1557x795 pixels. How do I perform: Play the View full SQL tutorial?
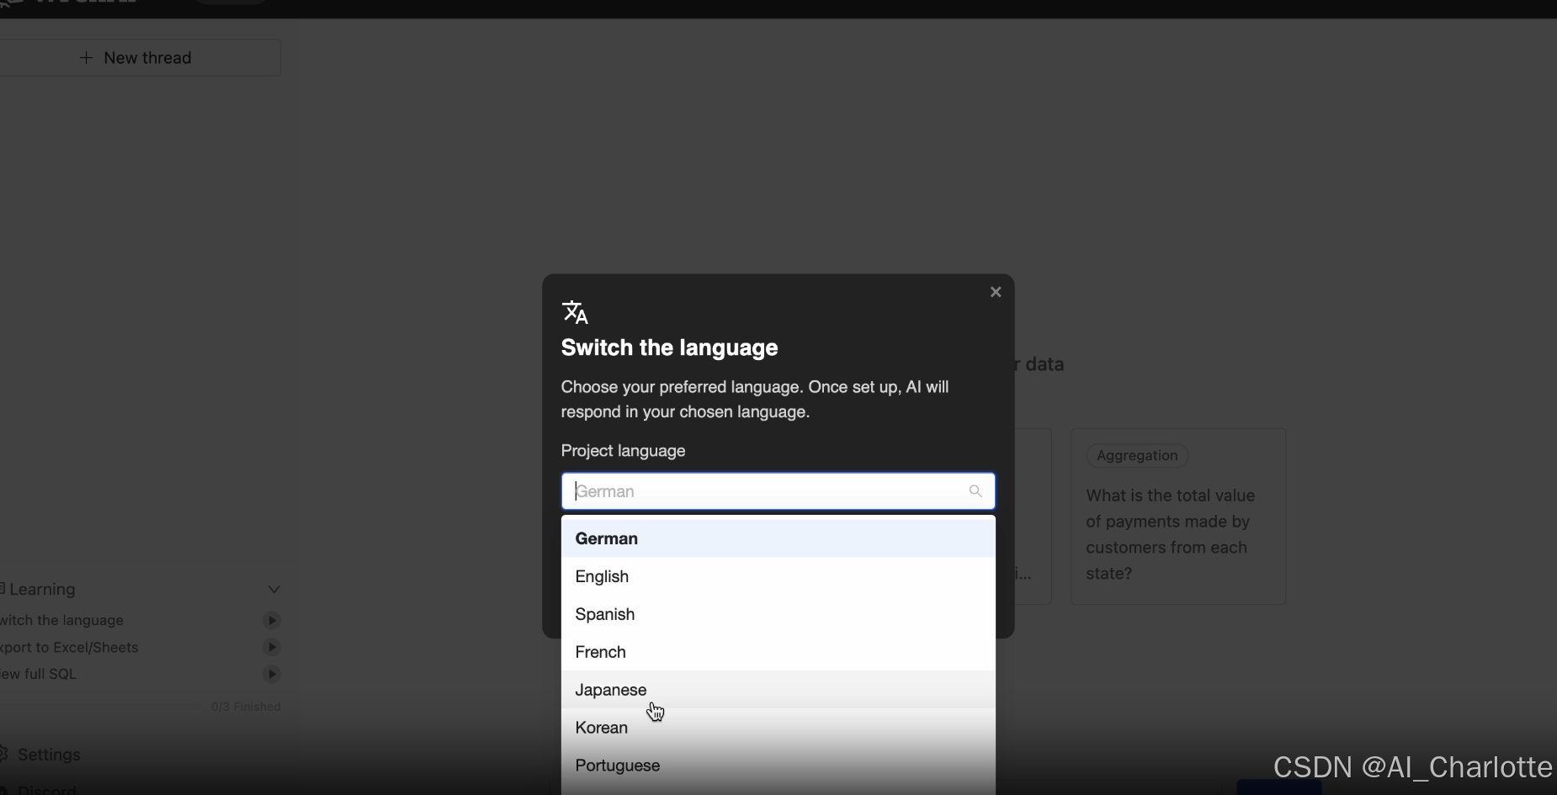pos(271,674)
